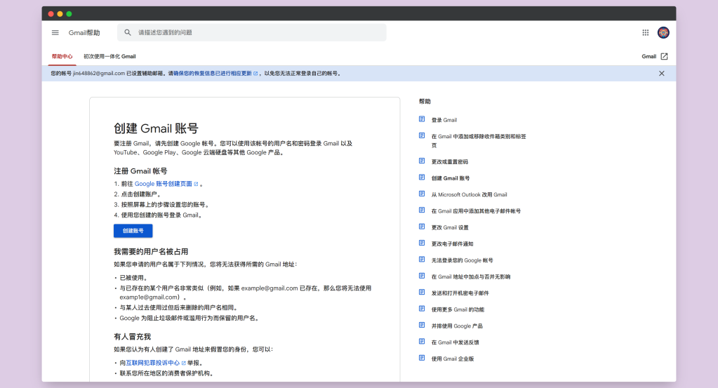Open 更改电子邮件通知 article
This screenshot has width=718, height=388.
point(453,244)
